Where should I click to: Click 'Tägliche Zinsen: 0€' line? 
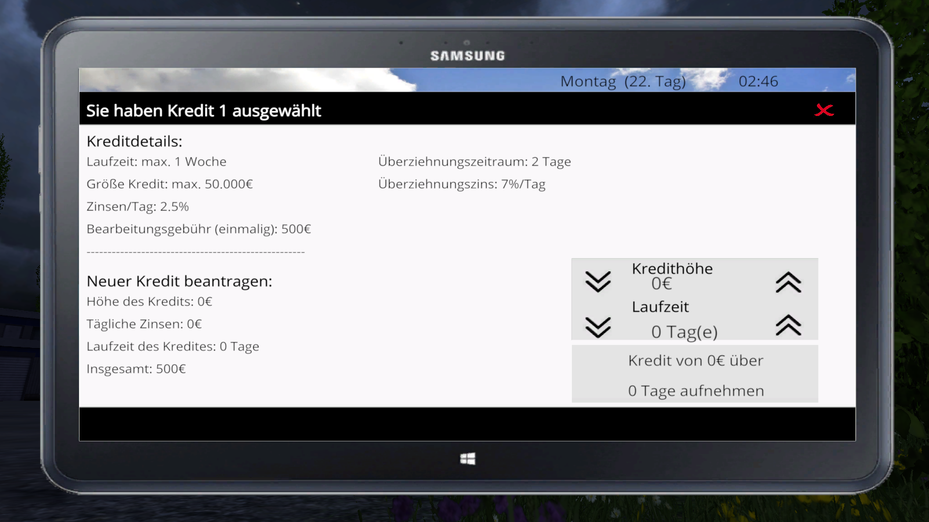[x=145, y=324]
